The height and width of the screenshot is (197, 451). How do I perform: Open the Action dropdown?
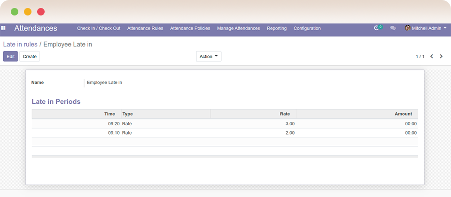(x=209, y=56)
